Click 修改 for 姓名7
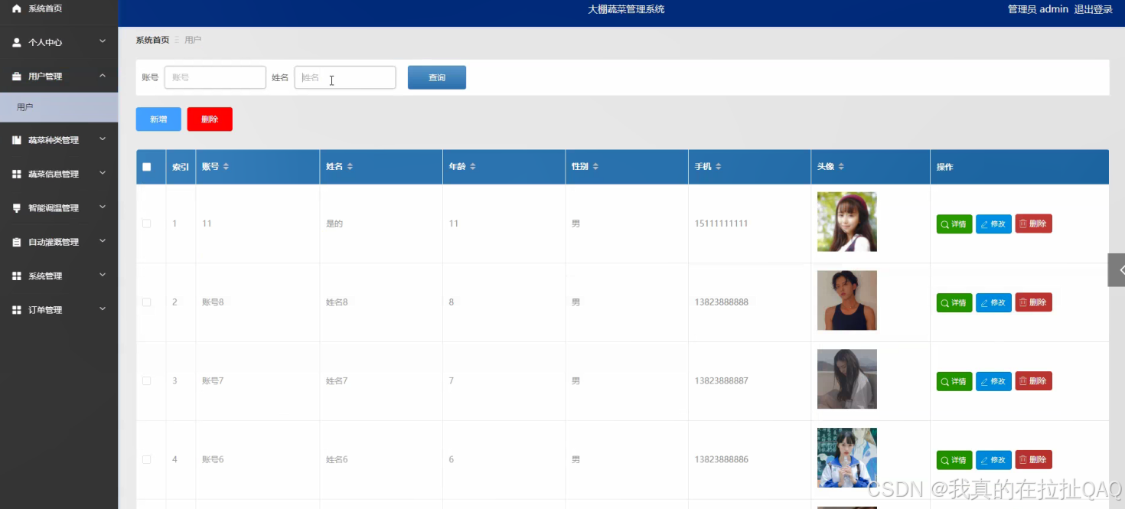Screen dimensions: 1125x509 point(993,381)
